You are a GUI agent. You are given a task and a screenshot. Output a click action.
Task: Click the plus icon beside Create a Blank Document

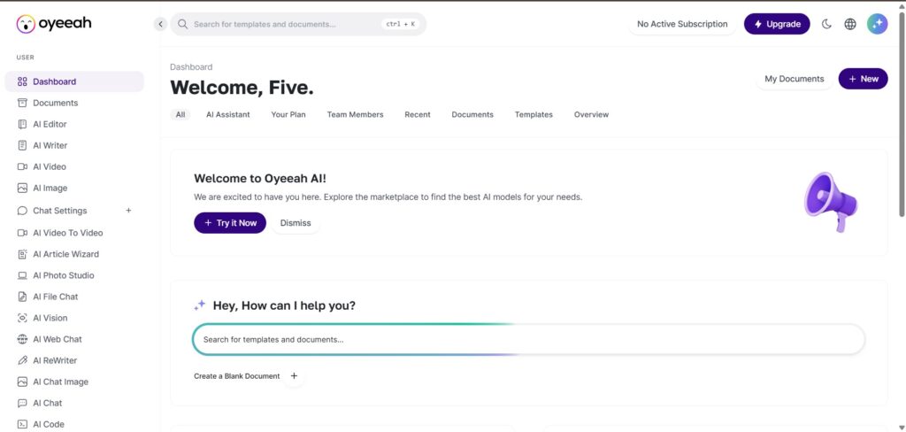(x=294, y=376)
